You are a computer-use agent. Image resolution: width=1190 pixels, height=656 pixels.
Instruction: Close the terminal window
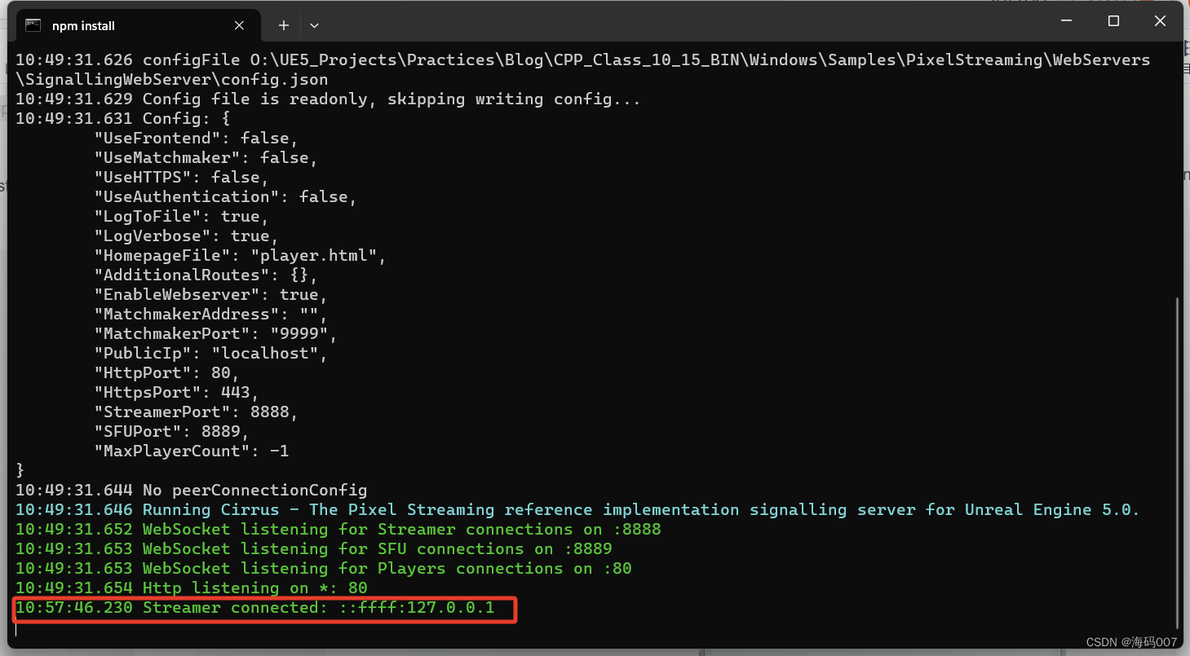(1160, 22)
